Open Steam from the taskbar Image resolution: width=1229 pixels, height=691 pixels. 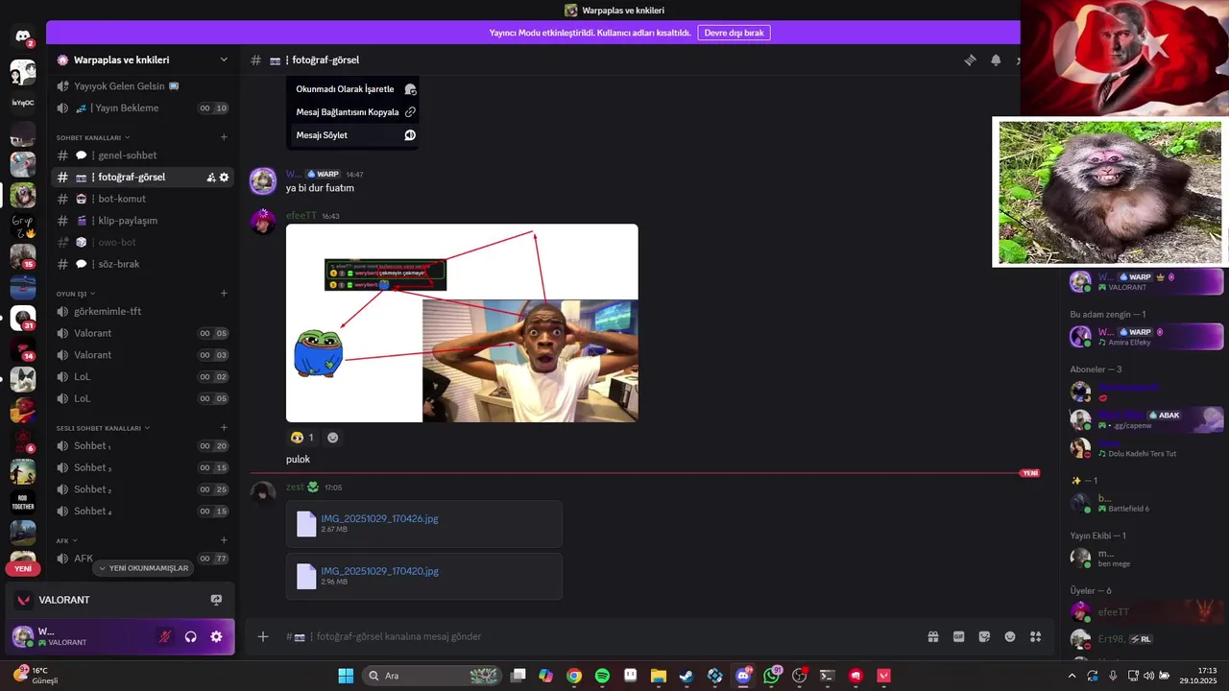pos(687,676)
